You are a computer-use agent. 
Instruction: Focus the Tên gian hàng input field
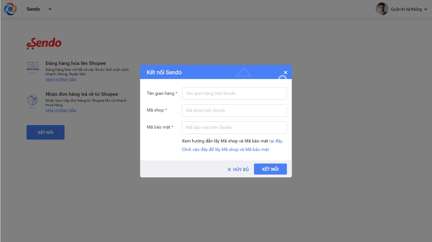(234, 94)
